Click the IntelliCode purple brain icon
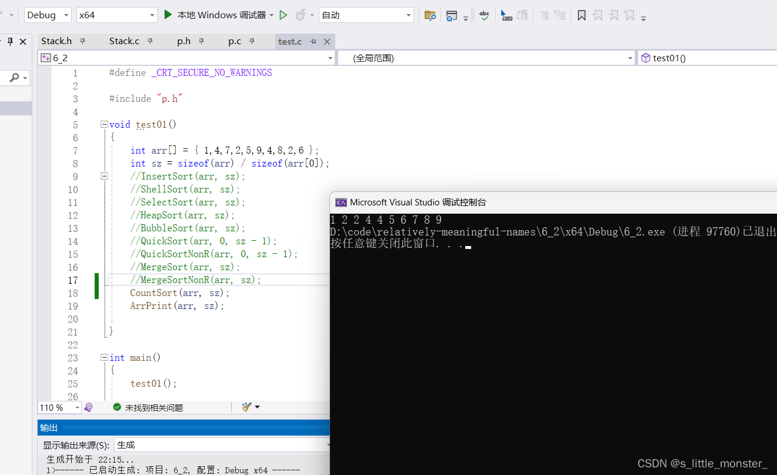Viewport: 777px width, 475px height. pyautogui.click(x=89, y=407)
